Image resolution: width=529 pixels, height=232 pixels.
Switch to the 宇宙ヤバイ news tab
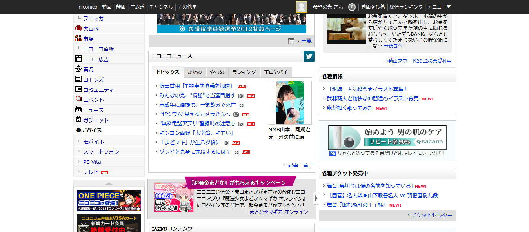point(276,72)
